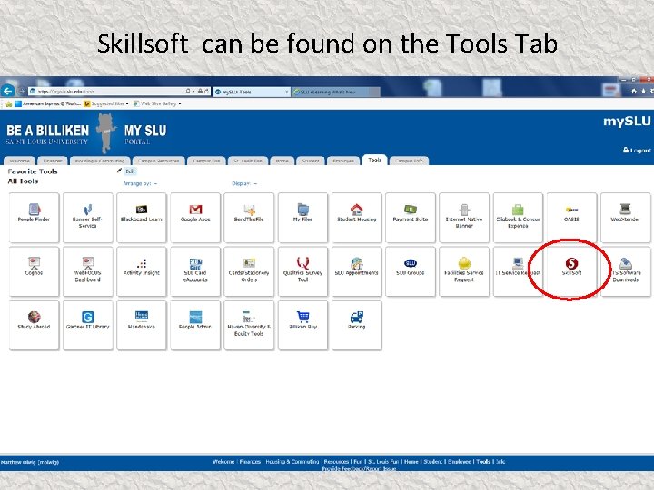Switch to the Finances portal tab
This screenshot has width=654, height=490.
[x=53, y=161]
